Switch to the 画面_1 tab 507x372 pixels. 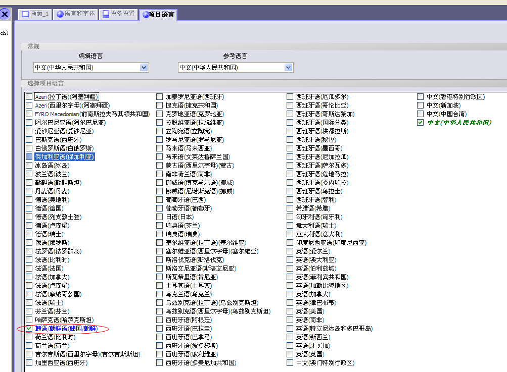tap(35, 14)
